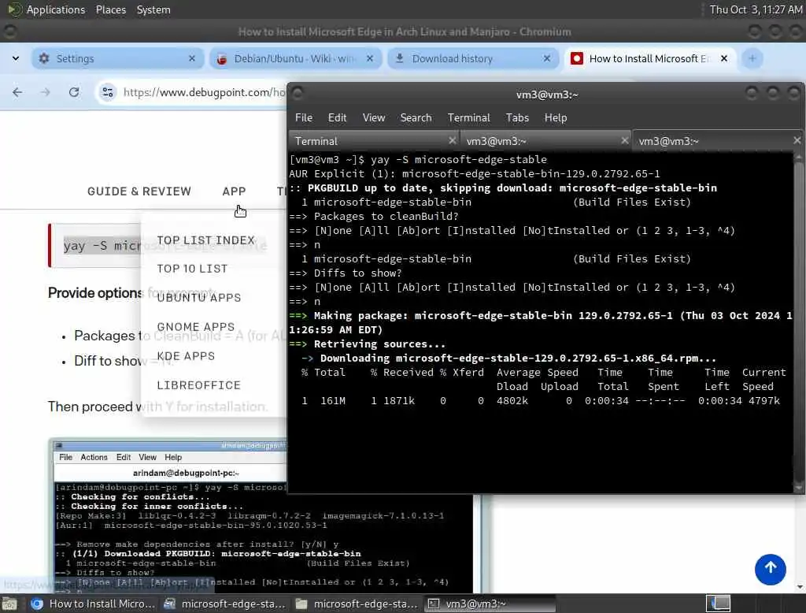806x613 pixels.
Task: Go forward in Chromium browser
Action: click(x=46, y=92)
